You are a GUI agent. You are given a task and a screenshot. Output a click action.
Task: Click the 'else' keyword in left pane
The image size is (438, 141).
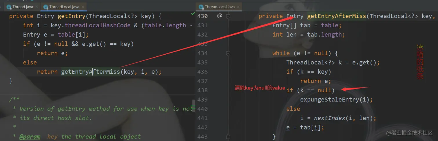coord(30,62)
